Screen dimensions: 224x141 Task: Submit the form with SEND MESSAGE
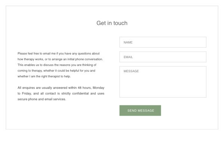(140, 110)
